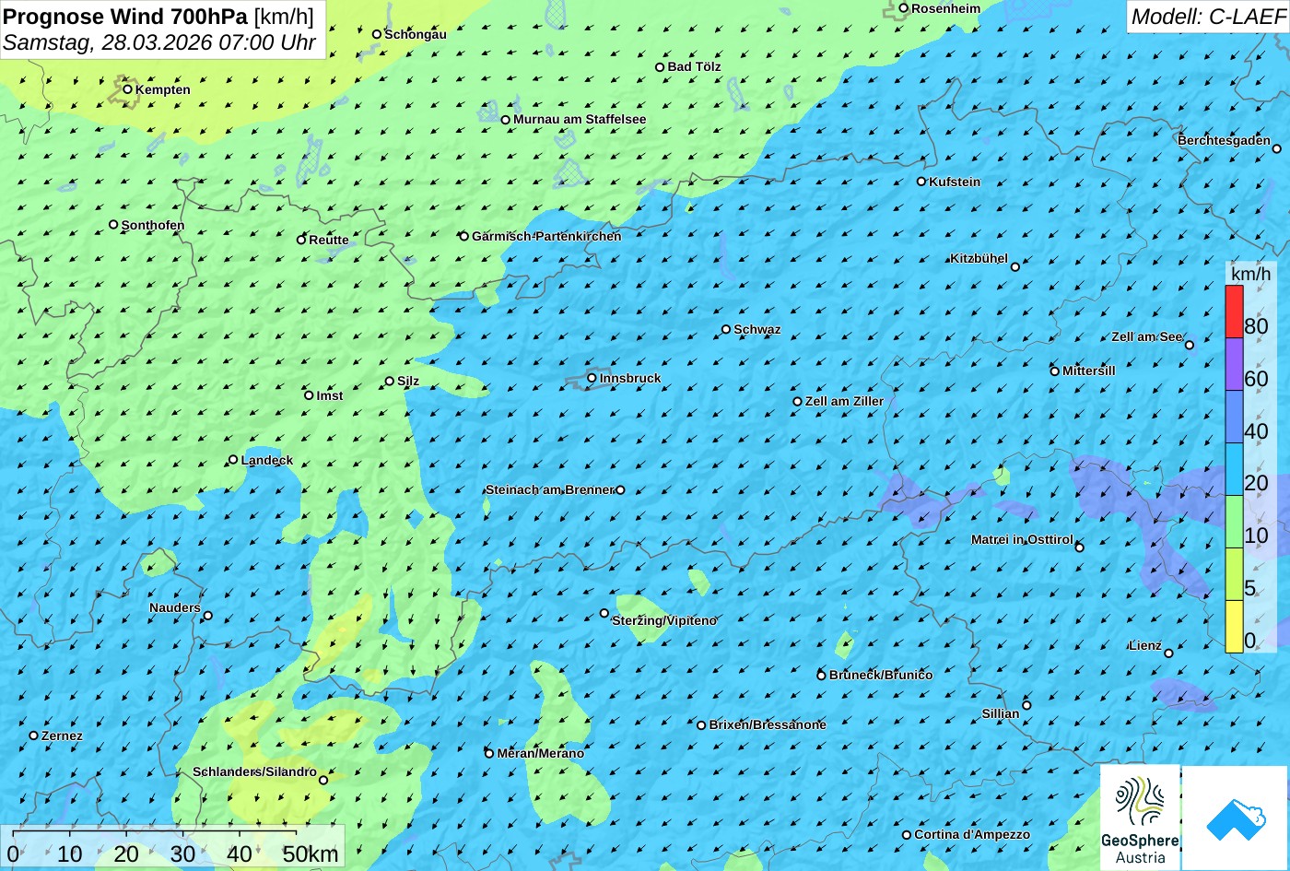
Task: Click the Meran/Merano marker
Action: 489,754
